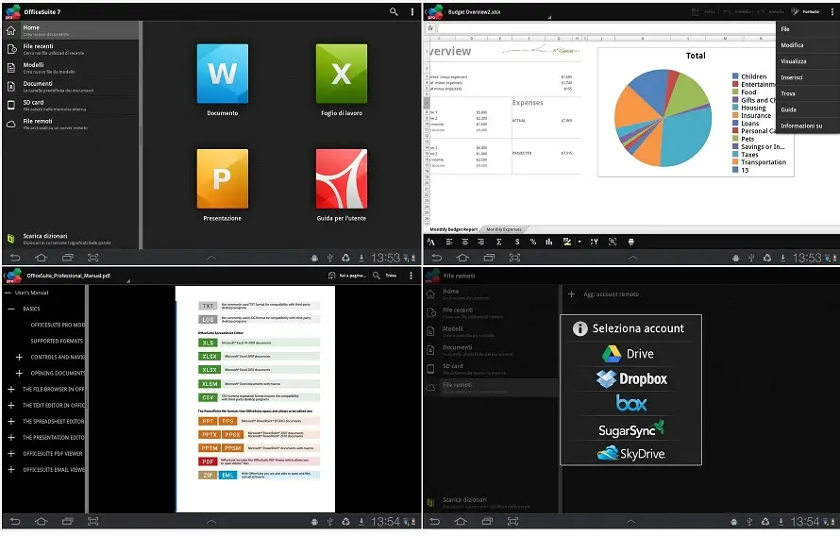Select box in Seleziona account dialog
This screenshot has height=536, width=840.
(x=631, y=404)
